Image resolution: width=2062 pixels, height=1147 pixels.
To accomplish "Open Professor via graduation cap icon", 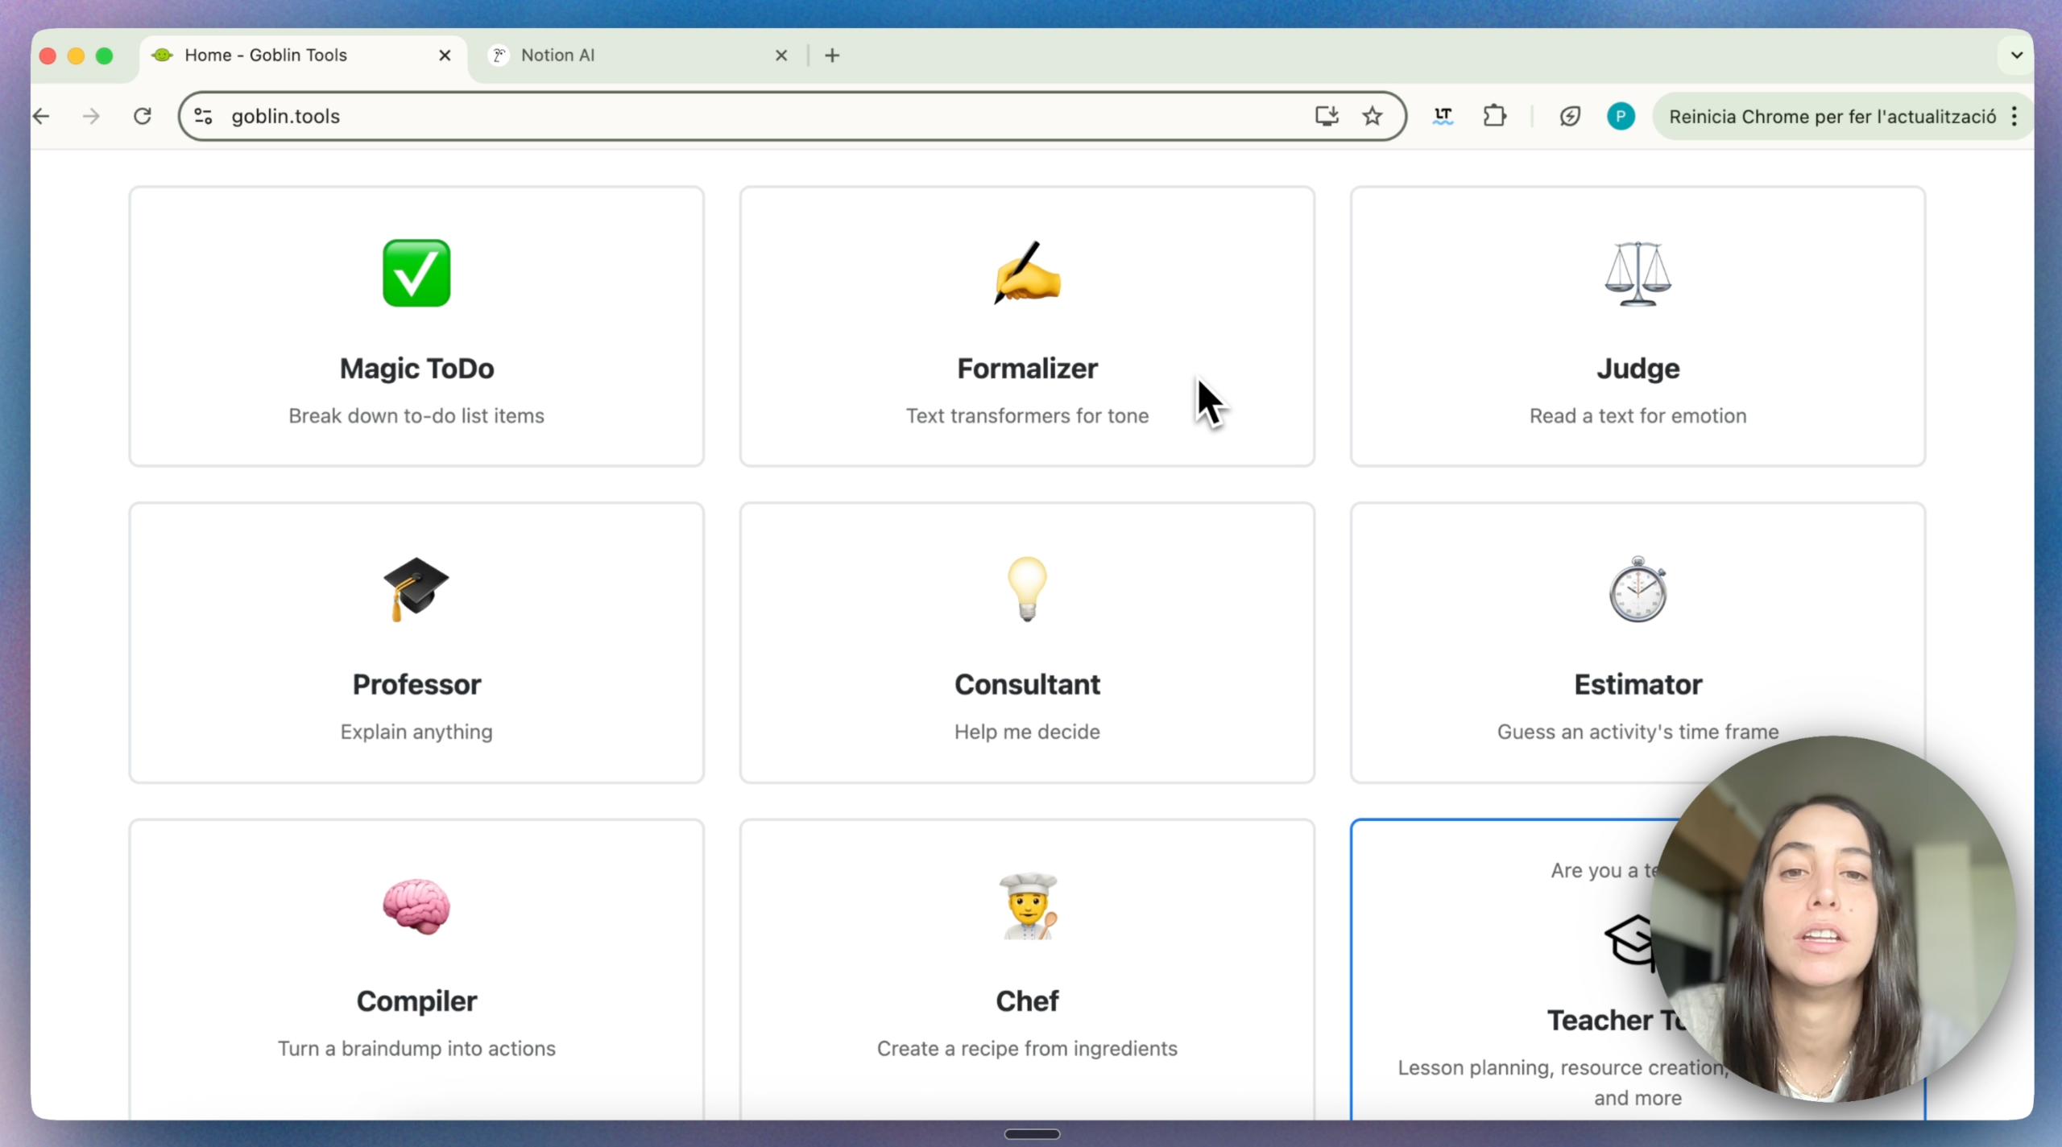I will click(x=416, y=588).
